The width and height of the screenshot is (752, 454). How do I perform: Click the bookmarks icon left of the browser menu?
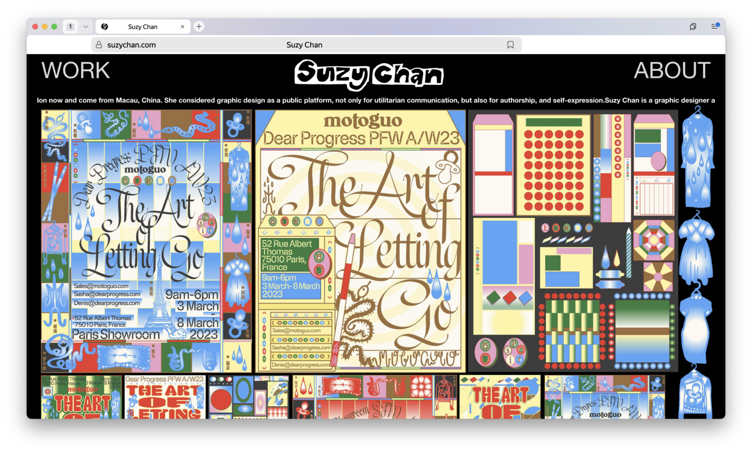pyautogui.click(x=693, y=27)
